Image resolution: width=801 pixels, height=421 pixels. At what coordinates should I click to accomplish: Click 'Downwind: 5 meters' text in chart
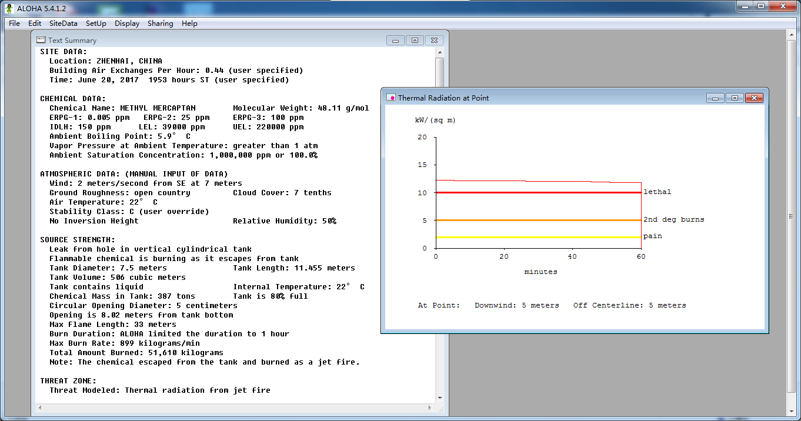tap(517, 305)
